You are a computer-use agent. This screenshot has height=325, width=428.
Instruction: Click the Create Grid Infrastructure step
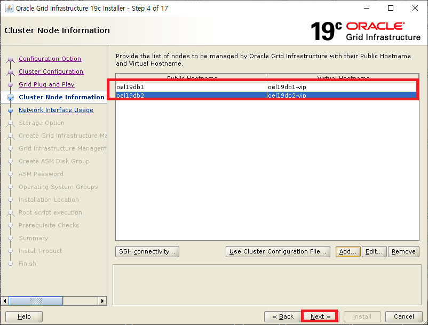(62, 136)
